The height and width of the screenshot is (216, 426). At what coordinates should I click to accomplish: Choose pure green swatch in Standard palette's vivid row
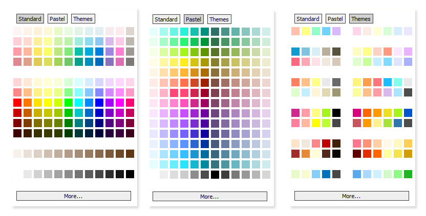tap(69, 103)
